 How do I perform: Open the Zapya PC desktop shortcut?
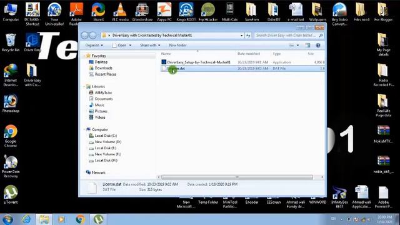point(164,12)
